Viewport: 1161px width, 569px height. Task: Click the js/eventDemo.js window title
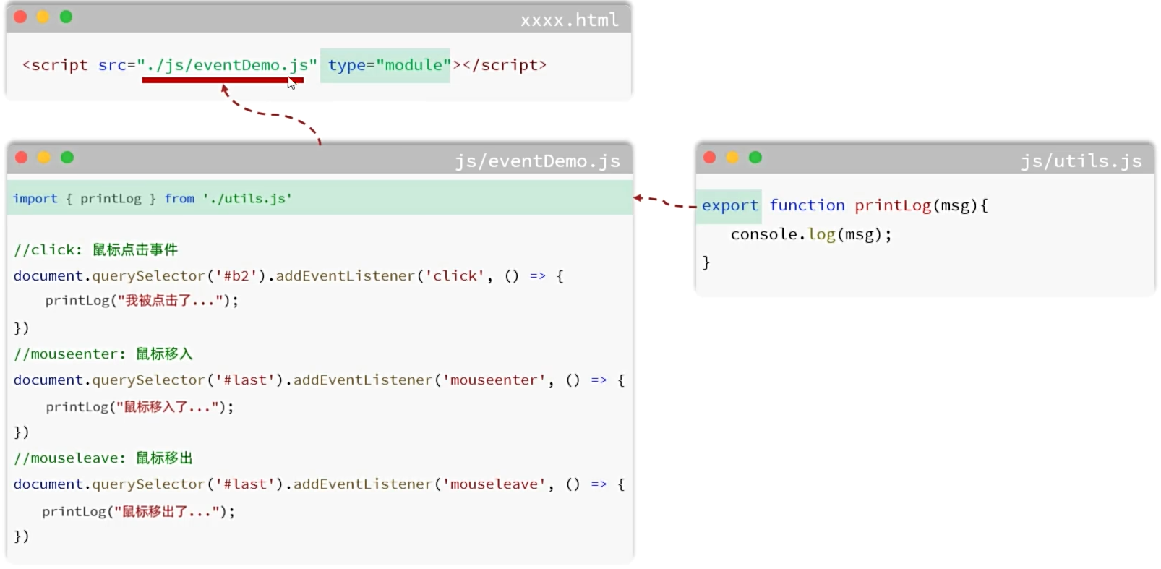point(538,161)
